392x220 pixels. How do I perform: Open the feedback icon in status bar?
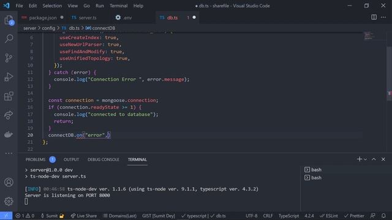click(x=373, y=216)
